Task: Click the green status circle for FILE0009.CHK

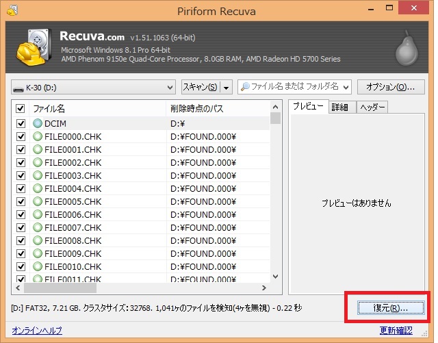Action: (38, 253)
